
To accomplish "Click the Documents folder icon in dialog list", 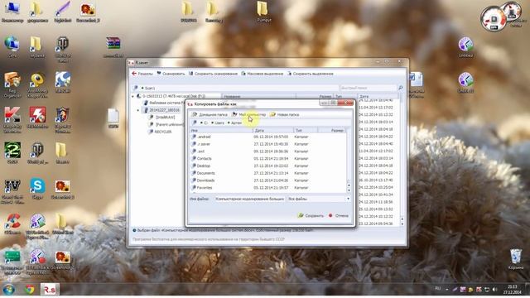I will click(x=194, y=173).
